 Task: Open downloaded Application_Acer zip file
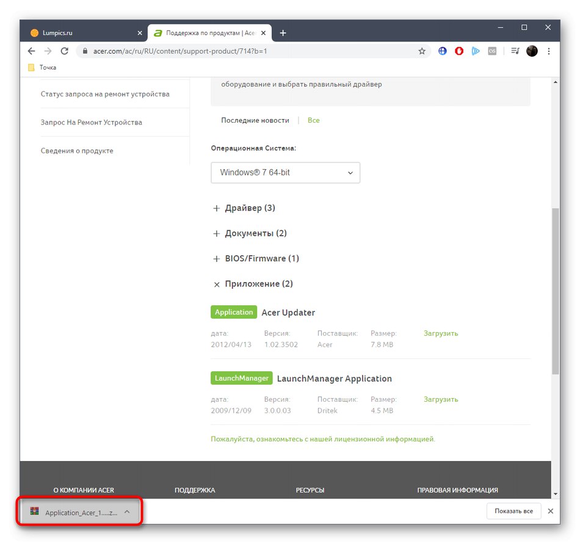click(x=81, y=513)
